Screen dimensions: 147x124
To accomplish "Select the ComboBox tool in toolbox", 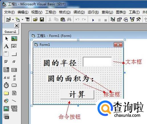I will point(6,70).
